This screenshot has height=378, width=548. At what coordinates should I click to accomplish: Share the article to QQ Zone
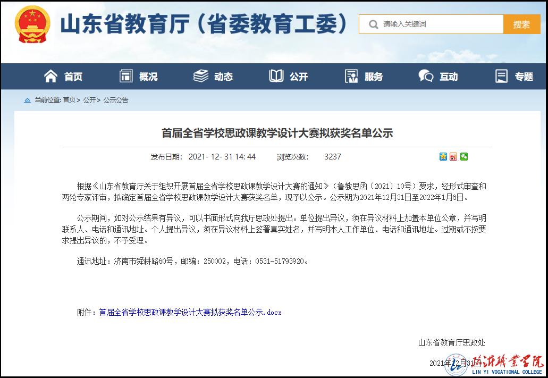[443, 157]
